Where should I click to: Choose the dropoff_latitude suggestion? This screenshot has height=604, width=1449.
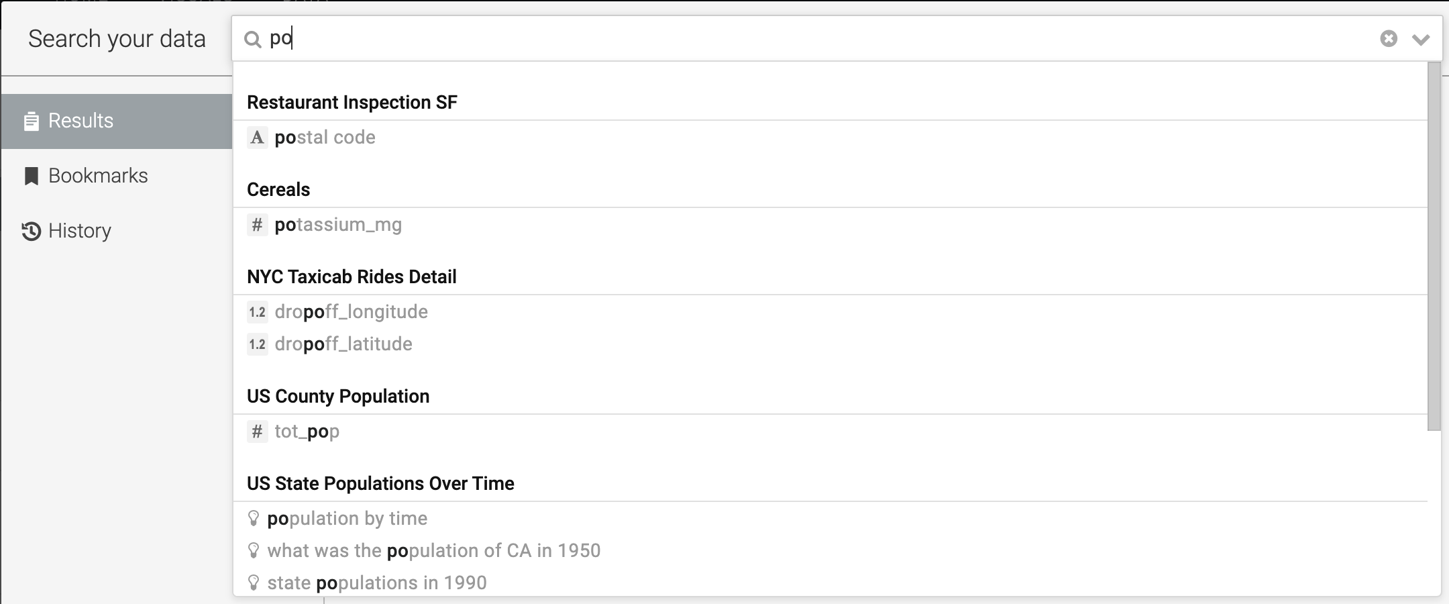tap(343, 344)
